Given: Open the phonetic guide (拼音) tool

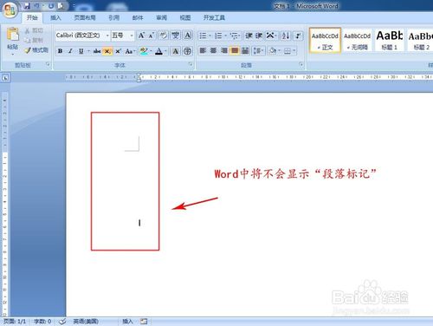Looking at the screenshot, I should tap(175, 36).
